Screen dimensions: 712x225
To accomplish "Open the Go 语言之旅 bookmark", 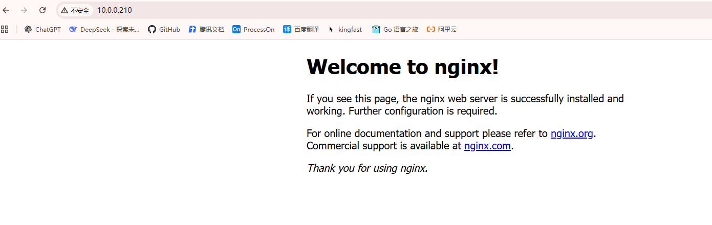I will [395, 30].
